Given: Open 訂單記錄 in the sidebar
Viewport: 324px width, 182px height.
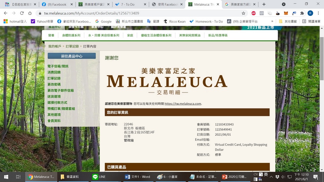Looking at the screenshot, I should coord(54,78).
